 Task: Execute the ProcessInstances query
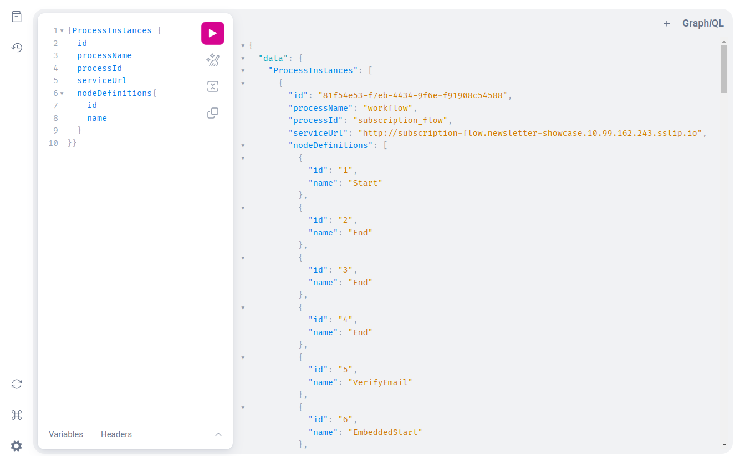213,33
